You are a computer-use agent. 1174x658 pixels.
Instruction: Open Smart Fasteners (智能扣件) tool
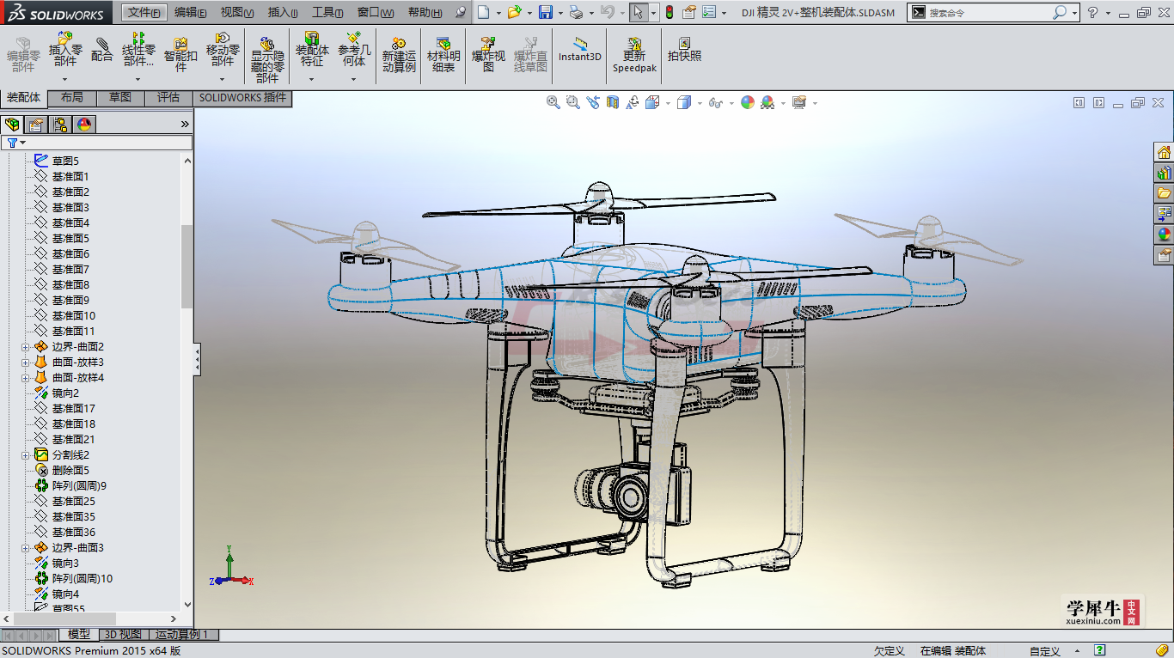tap(180, 53)
